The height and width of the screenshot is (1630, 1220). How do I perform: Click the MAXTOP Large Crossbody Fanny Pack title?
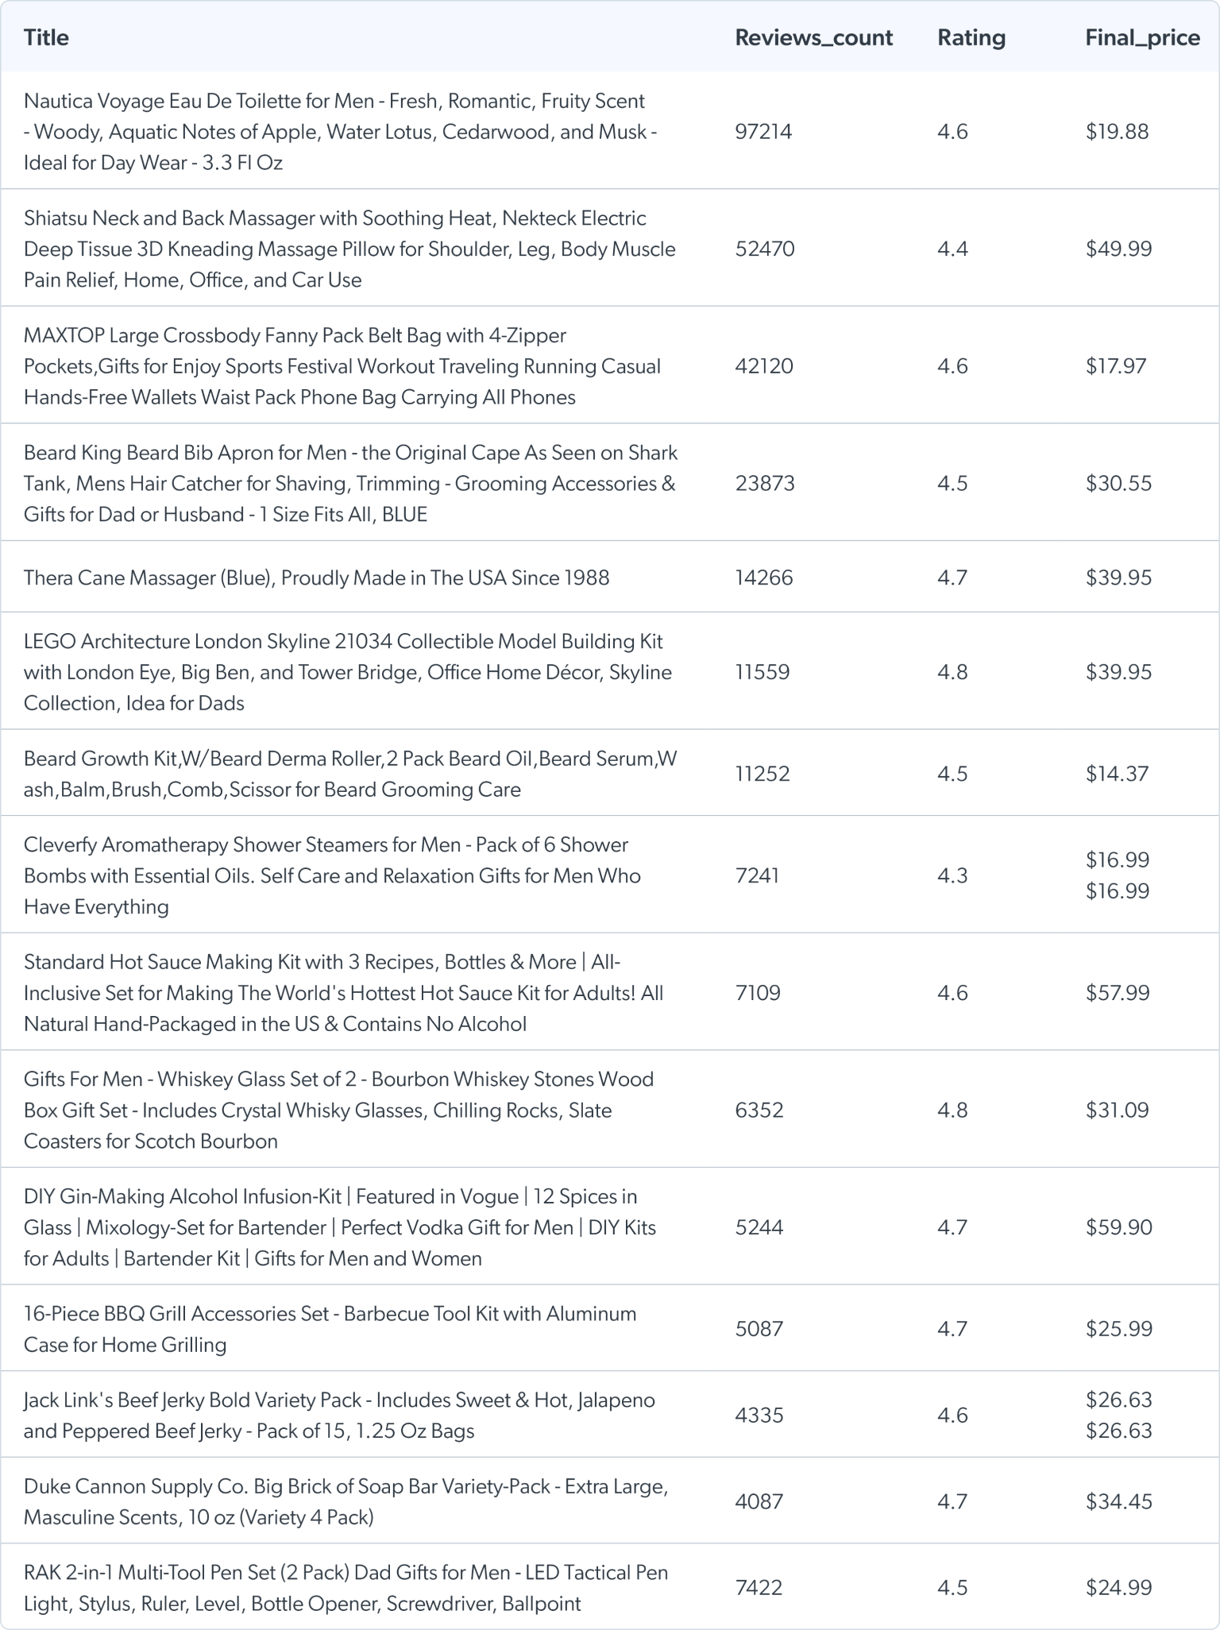[342, 366]
